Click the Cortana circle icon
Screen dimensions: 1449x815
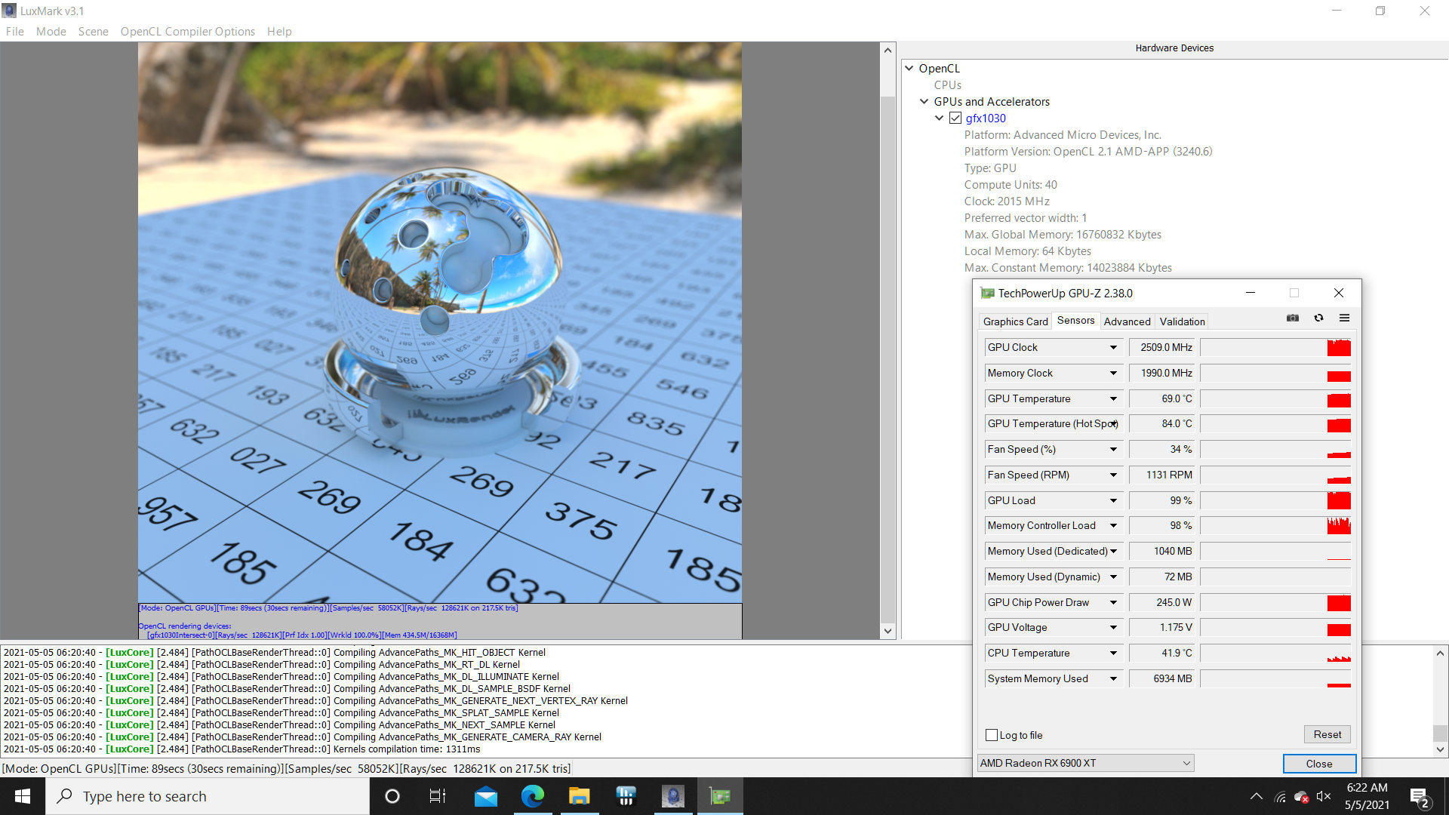tap(392, 796)
